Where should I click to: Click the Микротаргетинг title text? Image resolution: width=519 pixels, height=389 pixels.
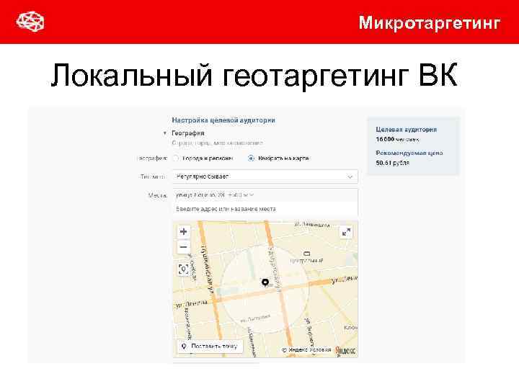pos(430,23)
